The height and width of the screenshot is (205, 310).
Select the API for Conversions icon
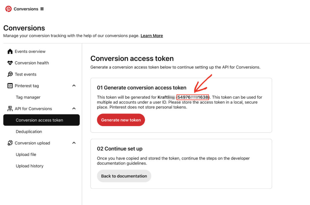pyautogui.click(x=10, y=109)
